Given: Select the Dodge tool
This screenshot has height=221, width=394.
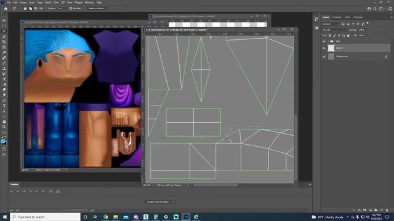Looking at the screenshot, I should click(4, 95).
